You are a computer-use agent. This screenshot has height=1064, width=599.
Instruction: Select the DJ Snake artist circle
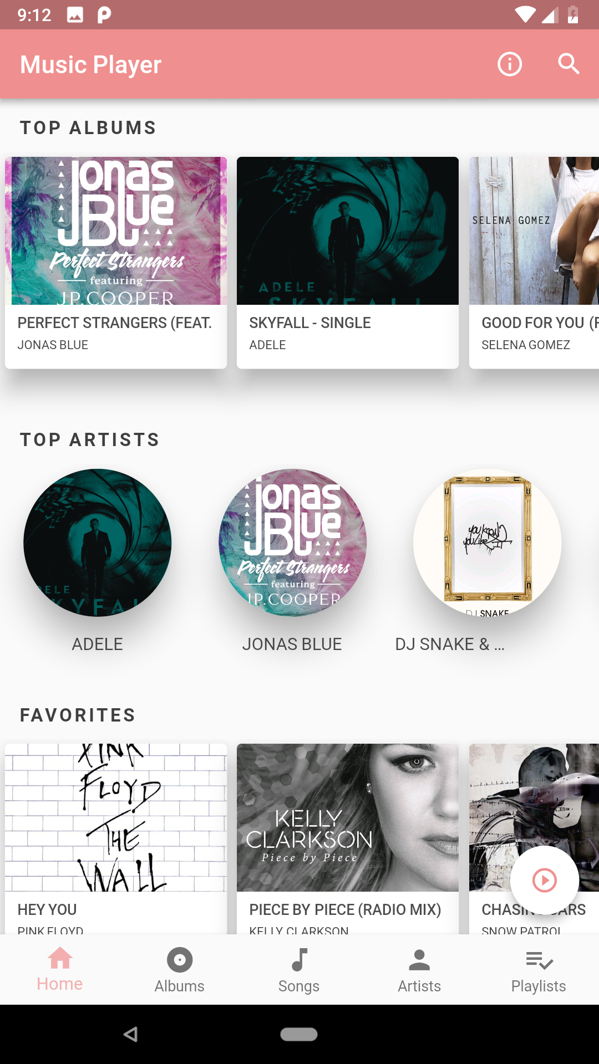tap(487, 543)
